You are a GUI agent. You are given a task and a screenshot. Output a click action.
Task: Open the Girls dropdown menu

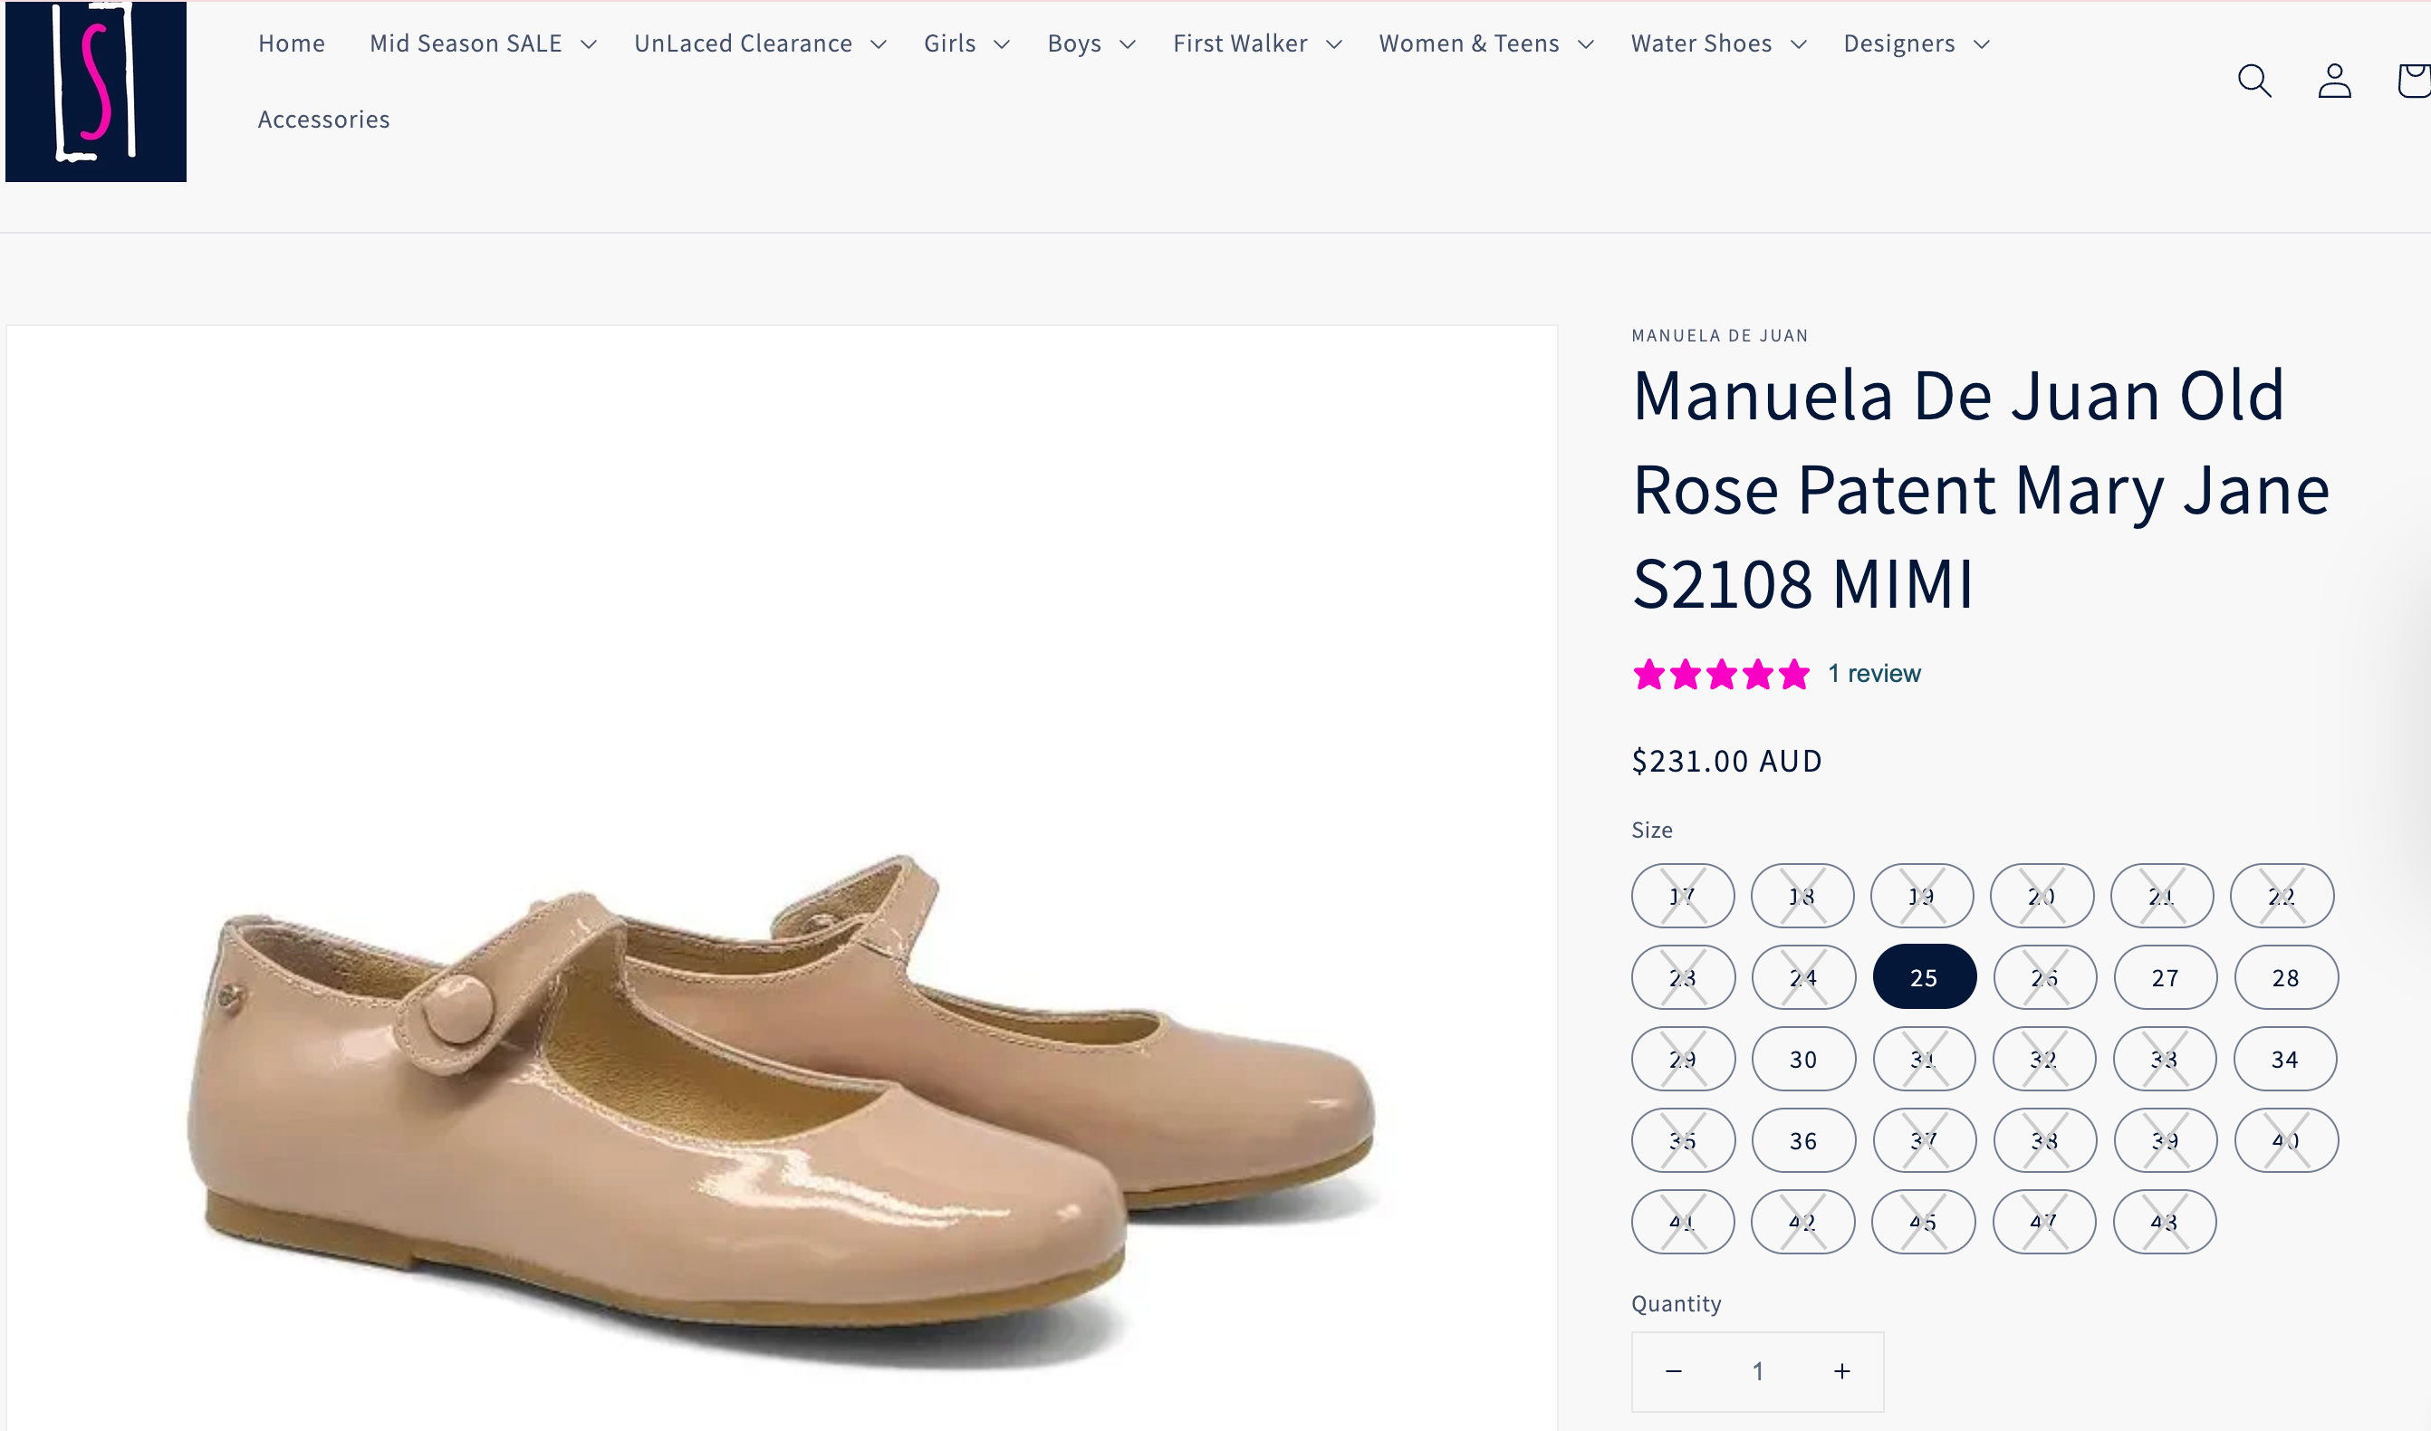(966, 43)
